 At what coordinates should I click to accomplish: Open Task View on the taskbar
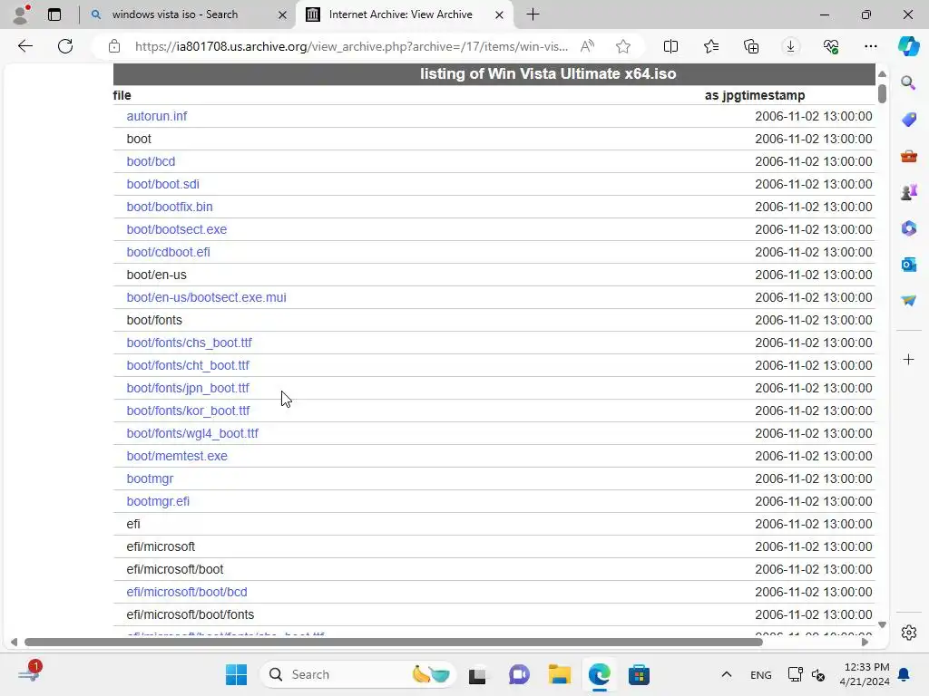(477, 674)
